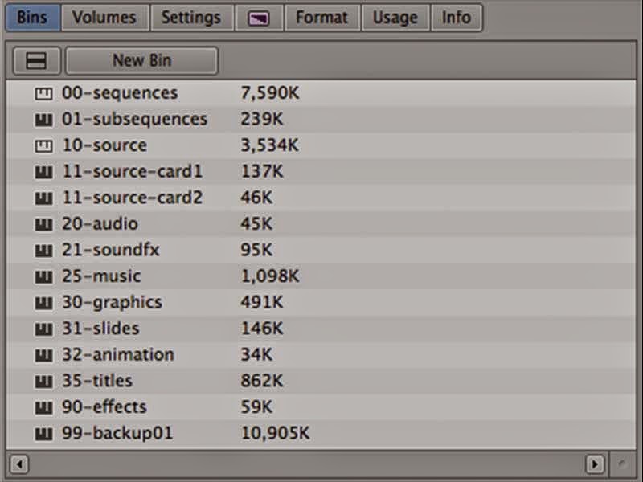Create a bin with New Bin button
The width and height of the screenshot is (643, 482).
point(141,60)
